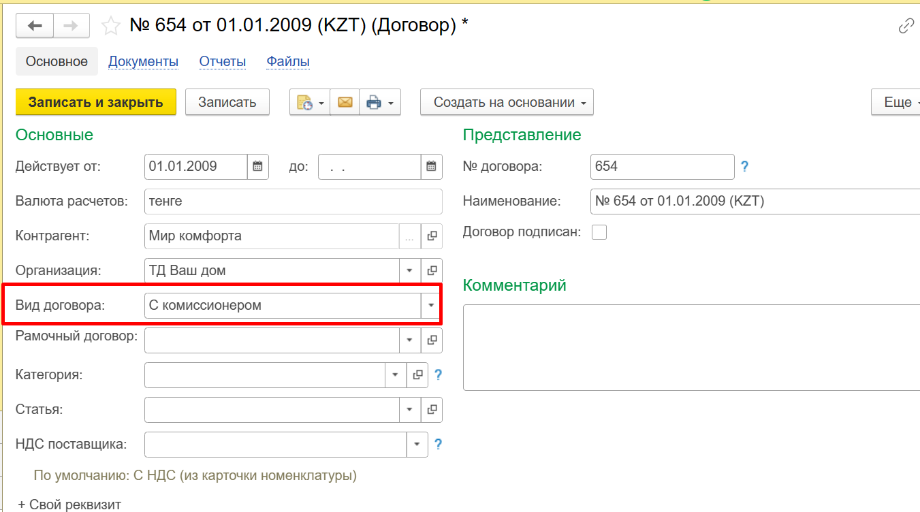Click the 'Записать' button

coord(227,102)
